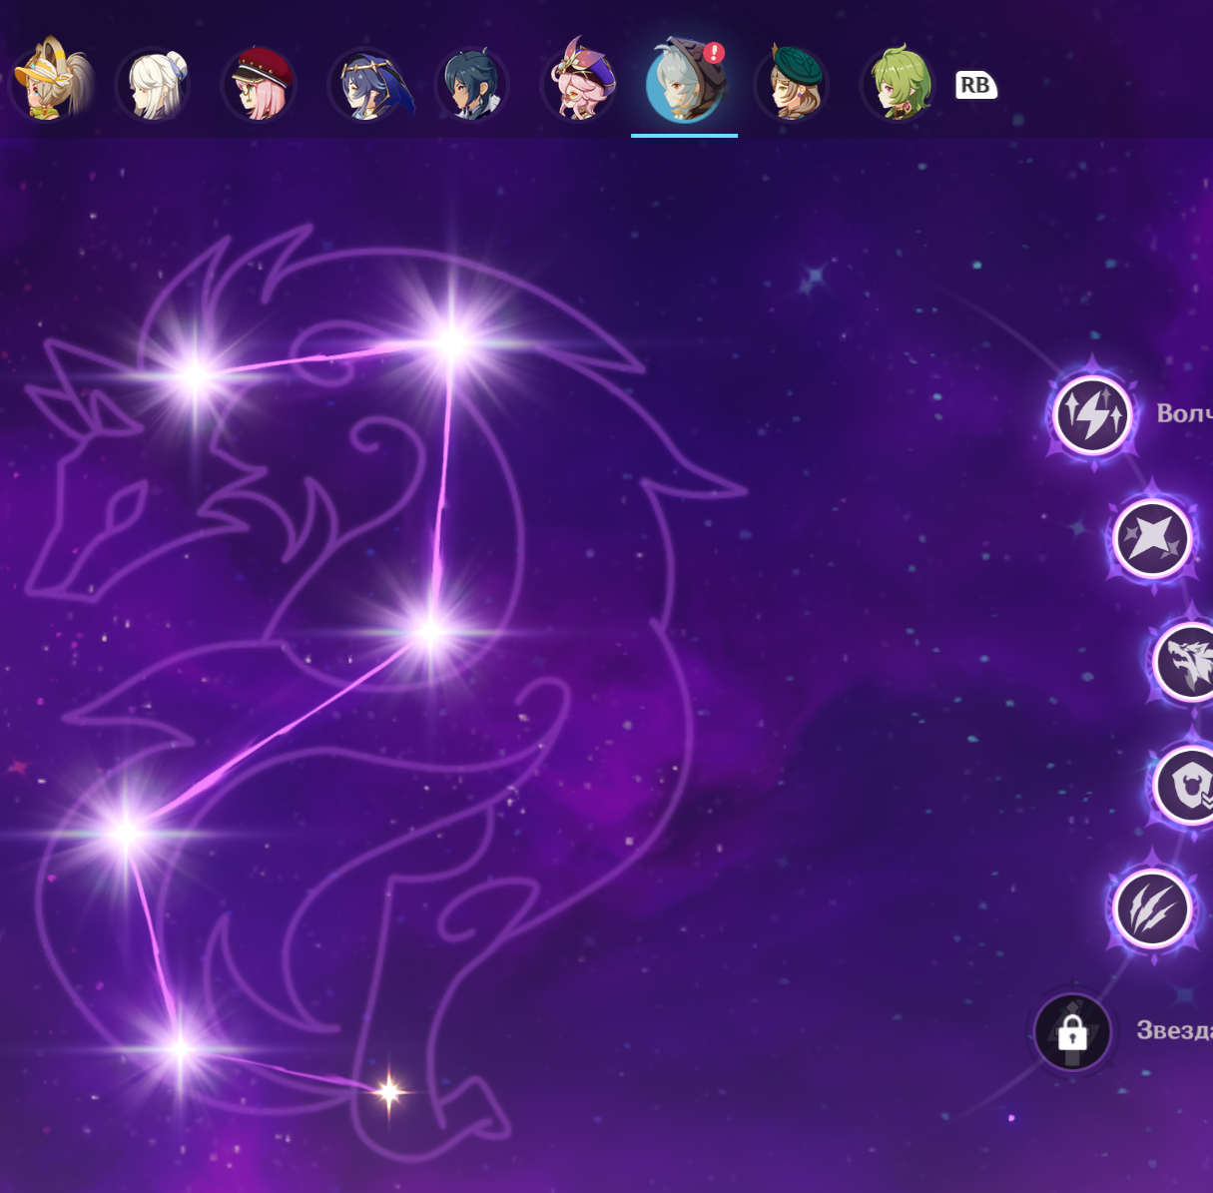Click the RB shoulder button indicator

(975, 85)
